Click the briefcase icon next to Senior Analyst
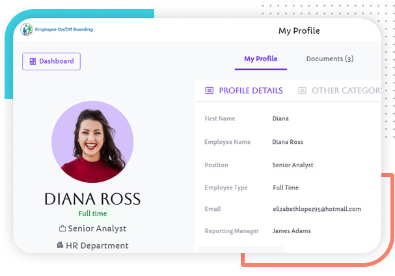 (62, 228)
